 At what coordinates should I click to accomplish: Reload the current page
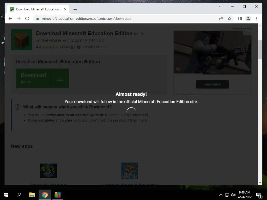tap(27, 18)
